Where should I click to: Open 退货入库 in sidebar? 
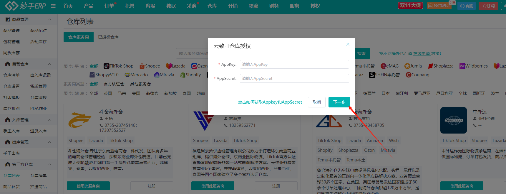point(38,131)
